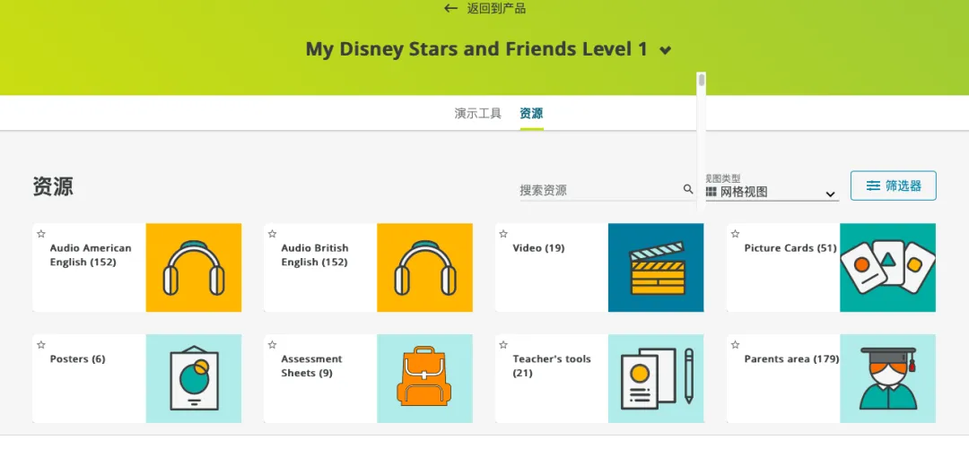This screenshot has height=457, width=969.
Task: Star the Audio British English card
Action: (273, 234)
